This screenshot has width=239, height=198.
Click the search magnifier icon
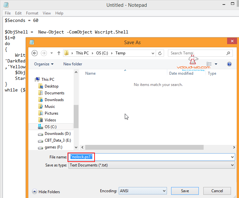click(x=228, y=53)
